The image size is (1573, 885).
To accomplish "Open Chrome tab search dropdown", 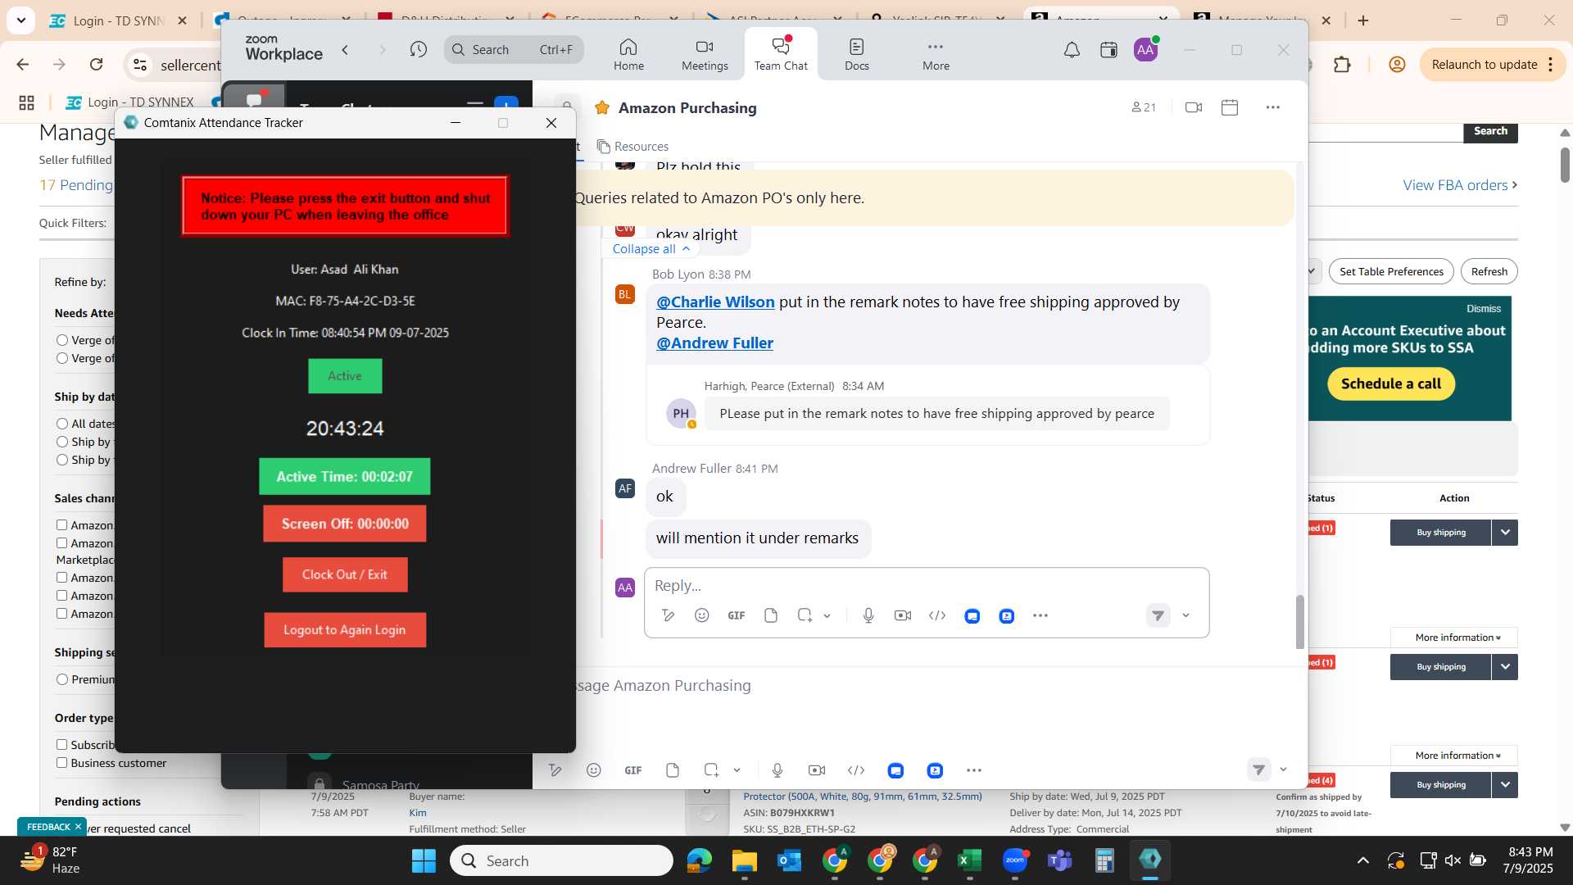I will pos(20,20).
